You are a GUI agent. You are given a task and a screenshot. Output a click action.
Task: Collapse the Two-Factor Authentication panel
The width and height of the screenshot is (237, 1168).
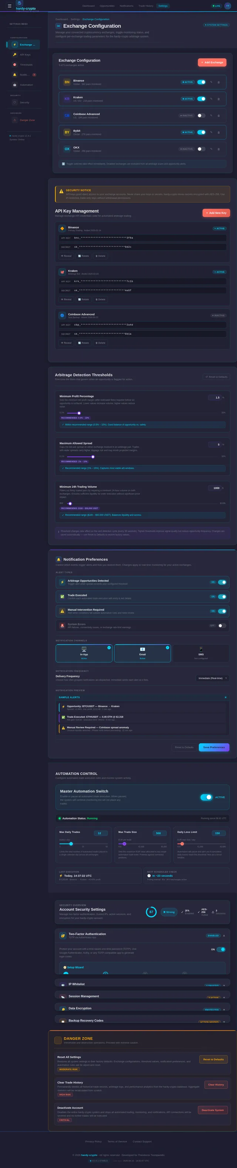[x=224, y=935]
